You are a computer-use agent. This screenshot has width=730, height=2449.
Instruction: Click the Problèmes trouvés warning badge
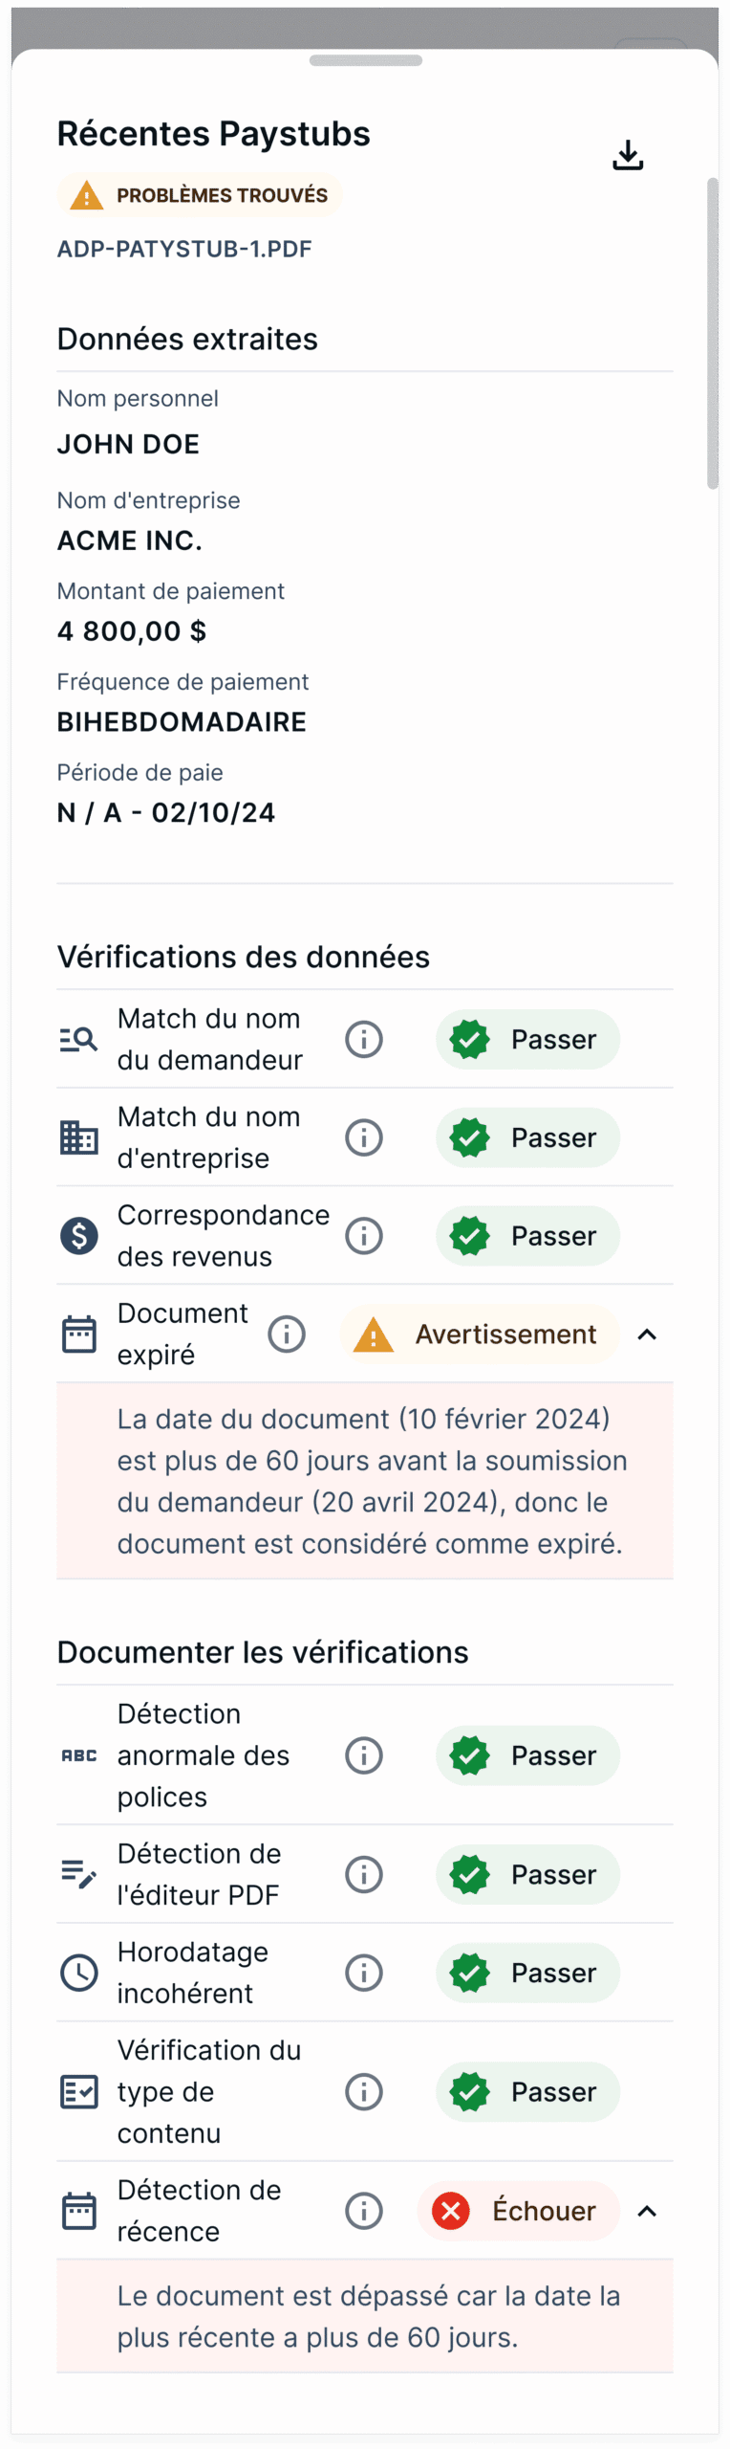pyautogui.click(x=200, y=195)
